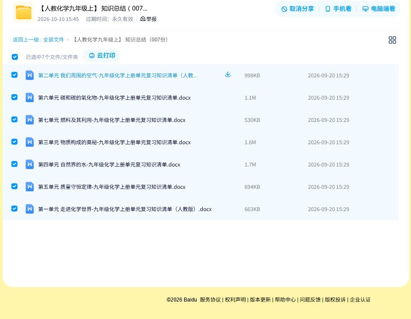Click Word icon of 第二单元 file
Screen dimensions: 411x319
coord(30,75)
